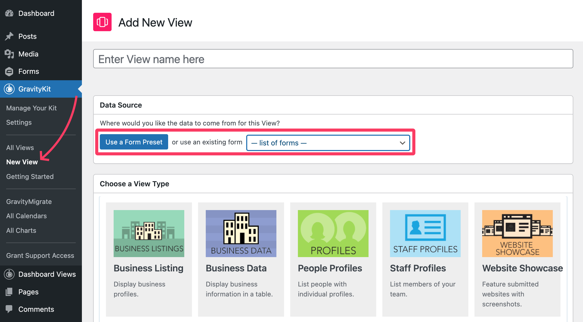This screenshot has width=583, height=322.
Task: Click the Choose a View Type heading
Action: 134,184
